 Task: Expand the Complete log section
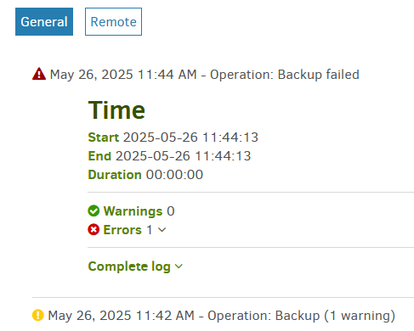tap(135, 266)
